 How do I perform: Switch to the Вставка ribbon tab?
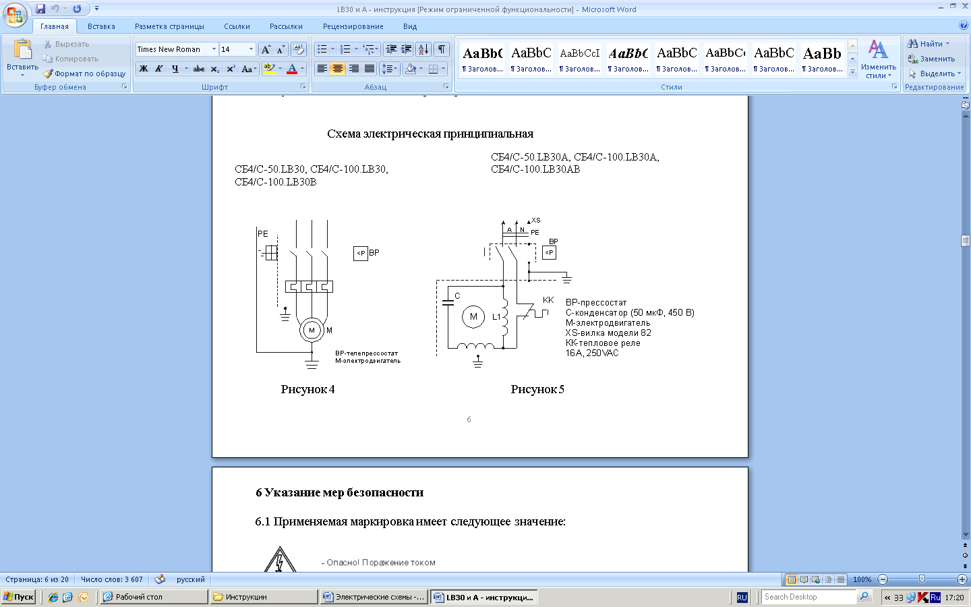[101, 26]
